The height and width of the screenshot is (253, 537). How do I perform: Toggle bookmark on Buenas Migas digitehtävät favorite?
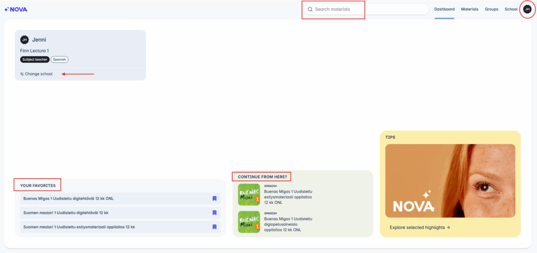coord(214,199)
